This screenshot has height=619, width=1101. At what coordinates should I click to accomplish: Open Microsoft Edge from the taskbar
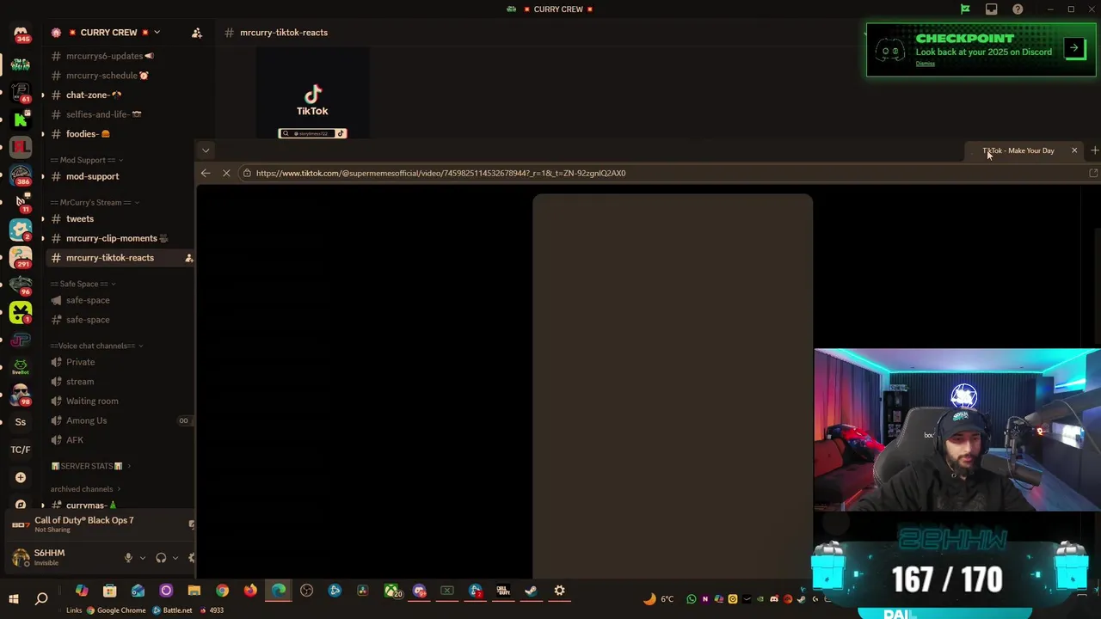pyautogui.click(x=279, y=591)
